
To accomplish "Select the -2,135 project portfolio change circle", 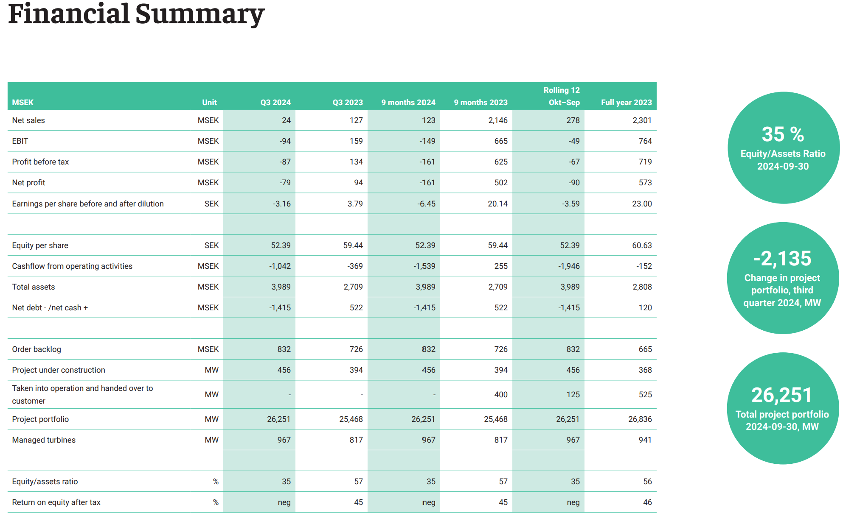I will (782, 278).
